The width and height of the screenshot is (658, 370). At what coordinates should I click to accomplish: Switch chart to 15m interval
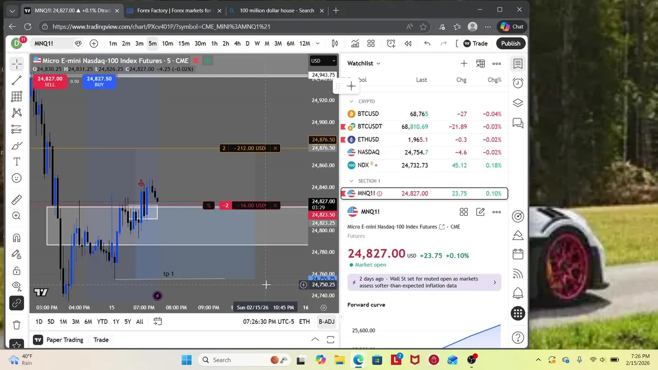click(184, 44)
